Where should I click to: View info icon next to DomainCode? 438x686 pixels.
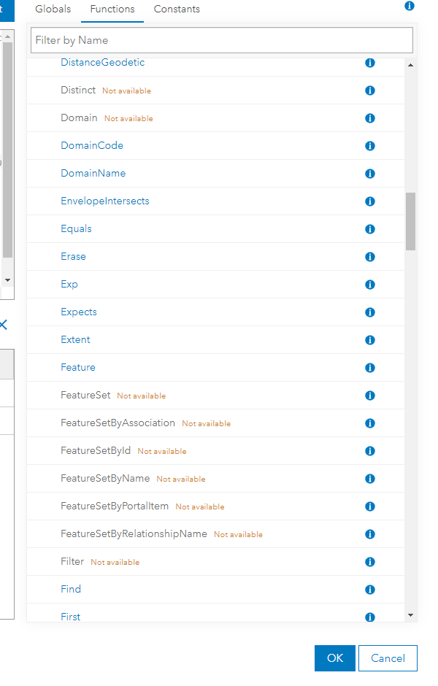[x=369, y=146]
